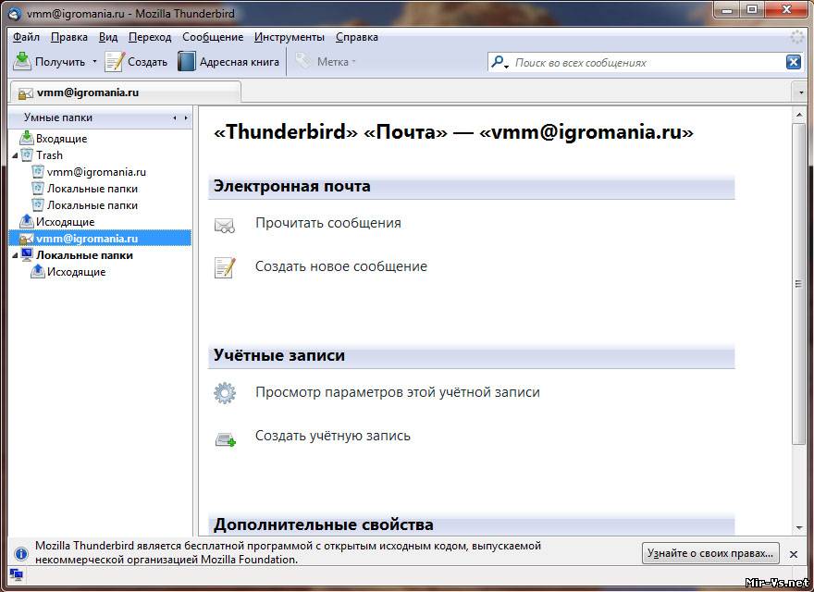Select the vmm@igromania.ru tab

[x=125, y=92]
